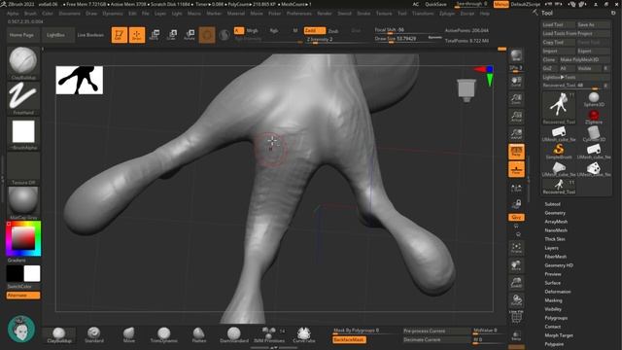Select the Rotate gizmo icon in top shelf
This screenshot has height=350, width=622.
point(190,35)
